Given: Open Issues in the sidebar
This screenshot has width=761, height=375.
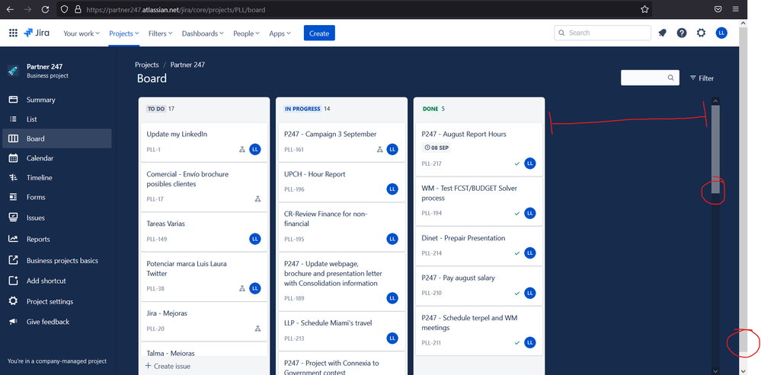Looking at the screenshot, I should click(x=57, y=218).
